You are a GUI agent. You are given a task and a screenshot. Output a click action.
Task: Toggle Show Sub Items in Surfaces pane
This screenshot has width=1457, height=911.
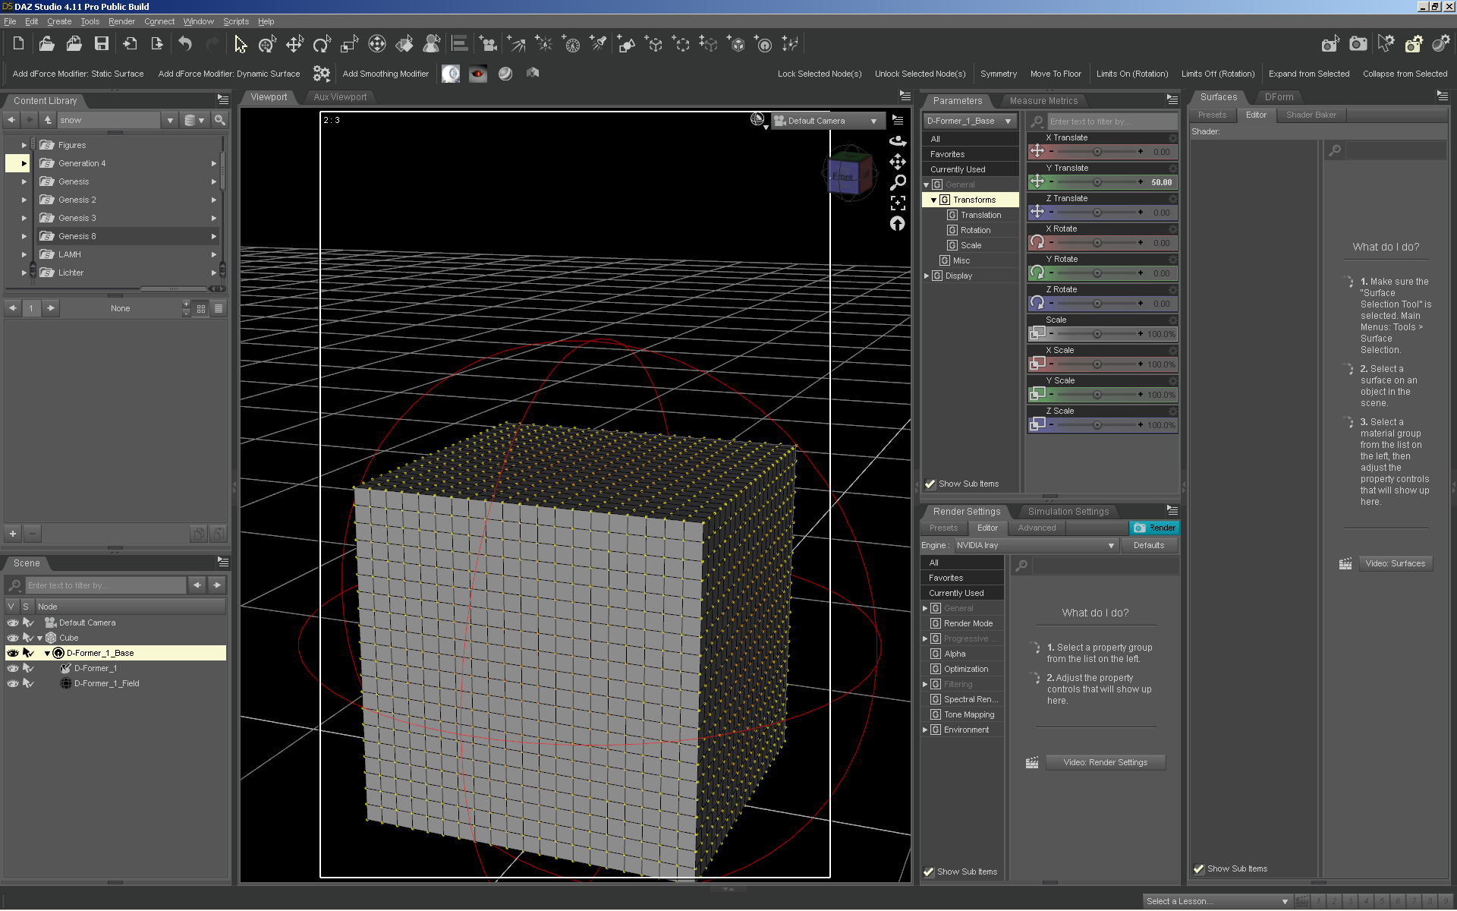click(x=1199, y=868)
